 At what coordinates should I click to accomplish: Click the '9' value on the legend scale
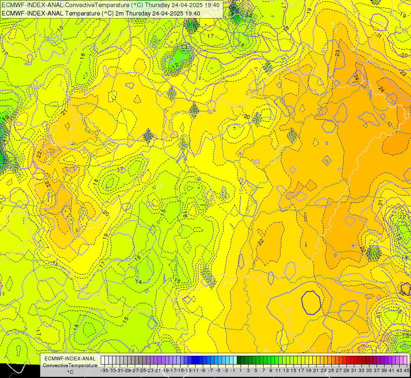tap(271, 370)
